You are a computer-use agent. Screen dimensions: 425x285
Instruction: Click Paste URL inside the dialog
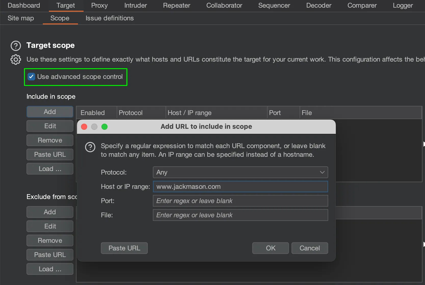pyautogui.click(x=124, y=248)
